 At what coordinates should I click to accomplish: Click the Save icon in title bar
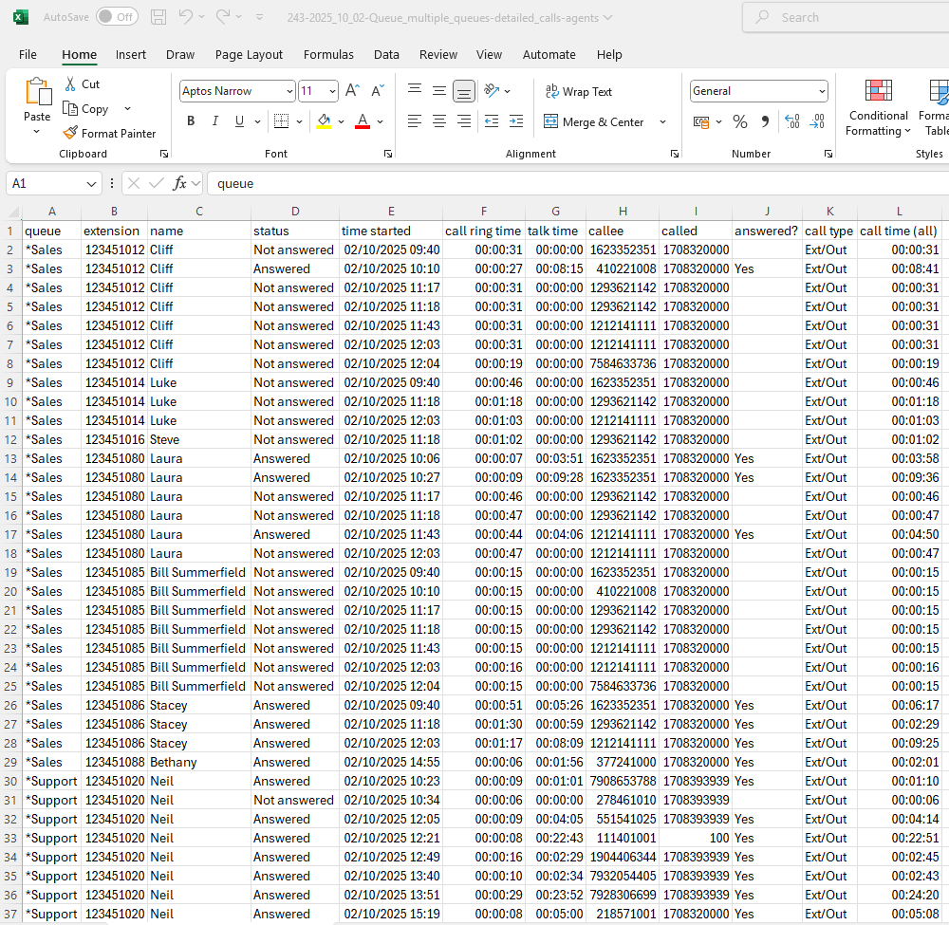click(x=158, y=17)
